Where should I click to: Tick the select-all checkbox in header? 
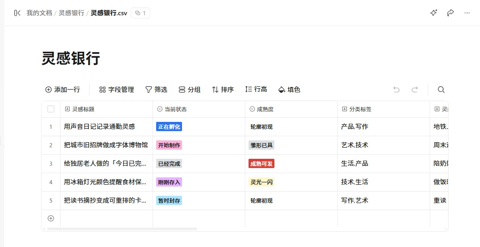click(x=51, y=109)
